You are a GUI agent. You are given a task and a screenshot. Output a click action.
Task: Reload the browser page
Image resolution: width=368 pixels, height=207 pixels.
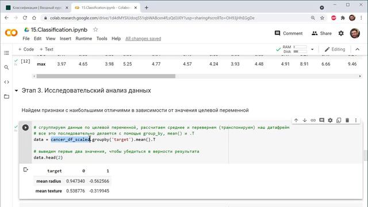click(25, 18)
